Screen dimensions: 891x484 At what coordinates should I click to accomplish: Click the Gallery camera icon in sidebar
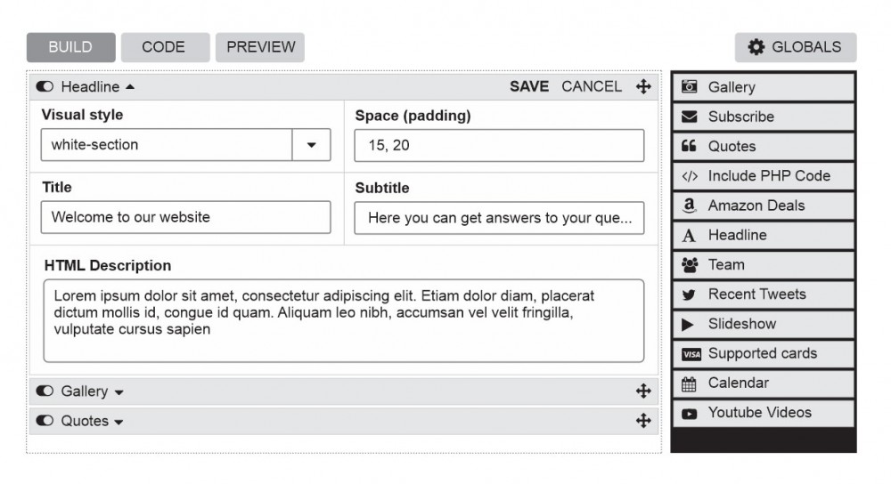689,87
